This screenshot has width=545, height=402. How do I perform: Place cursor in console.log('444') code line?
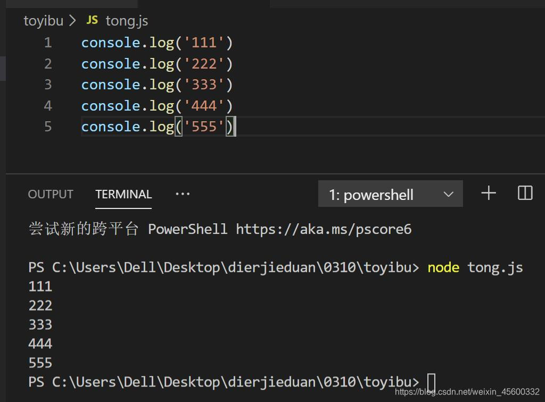[157, 106]
